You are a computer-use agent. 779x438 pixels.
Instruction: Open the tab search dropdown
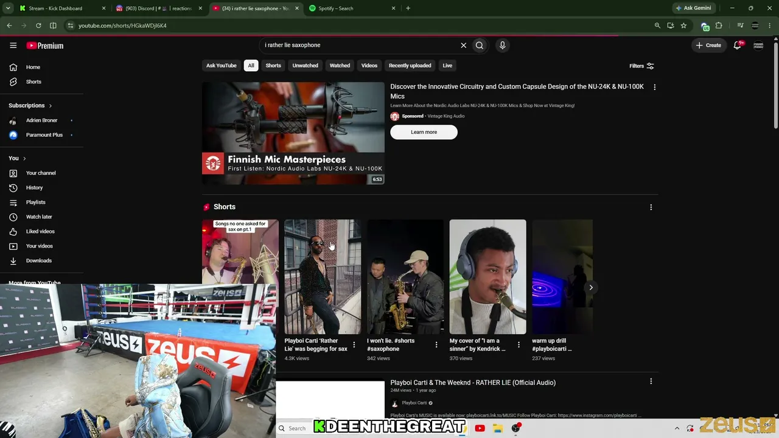pyautogui.click(x=8, y=9)
